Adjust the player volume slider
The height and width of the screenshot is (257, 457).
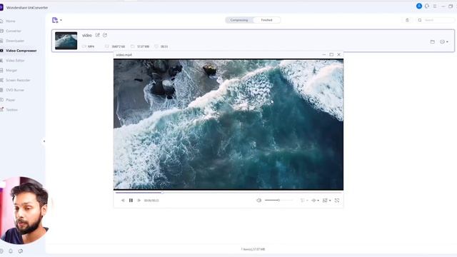278,201
